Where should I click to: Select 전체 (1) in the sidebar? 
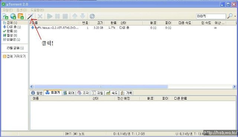coord(12,23)
